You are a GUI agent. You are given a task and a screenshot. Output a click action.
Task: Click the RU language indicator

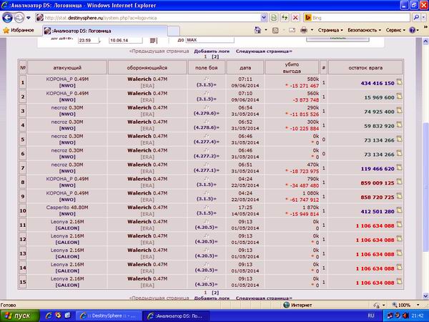tap(370, 316)
